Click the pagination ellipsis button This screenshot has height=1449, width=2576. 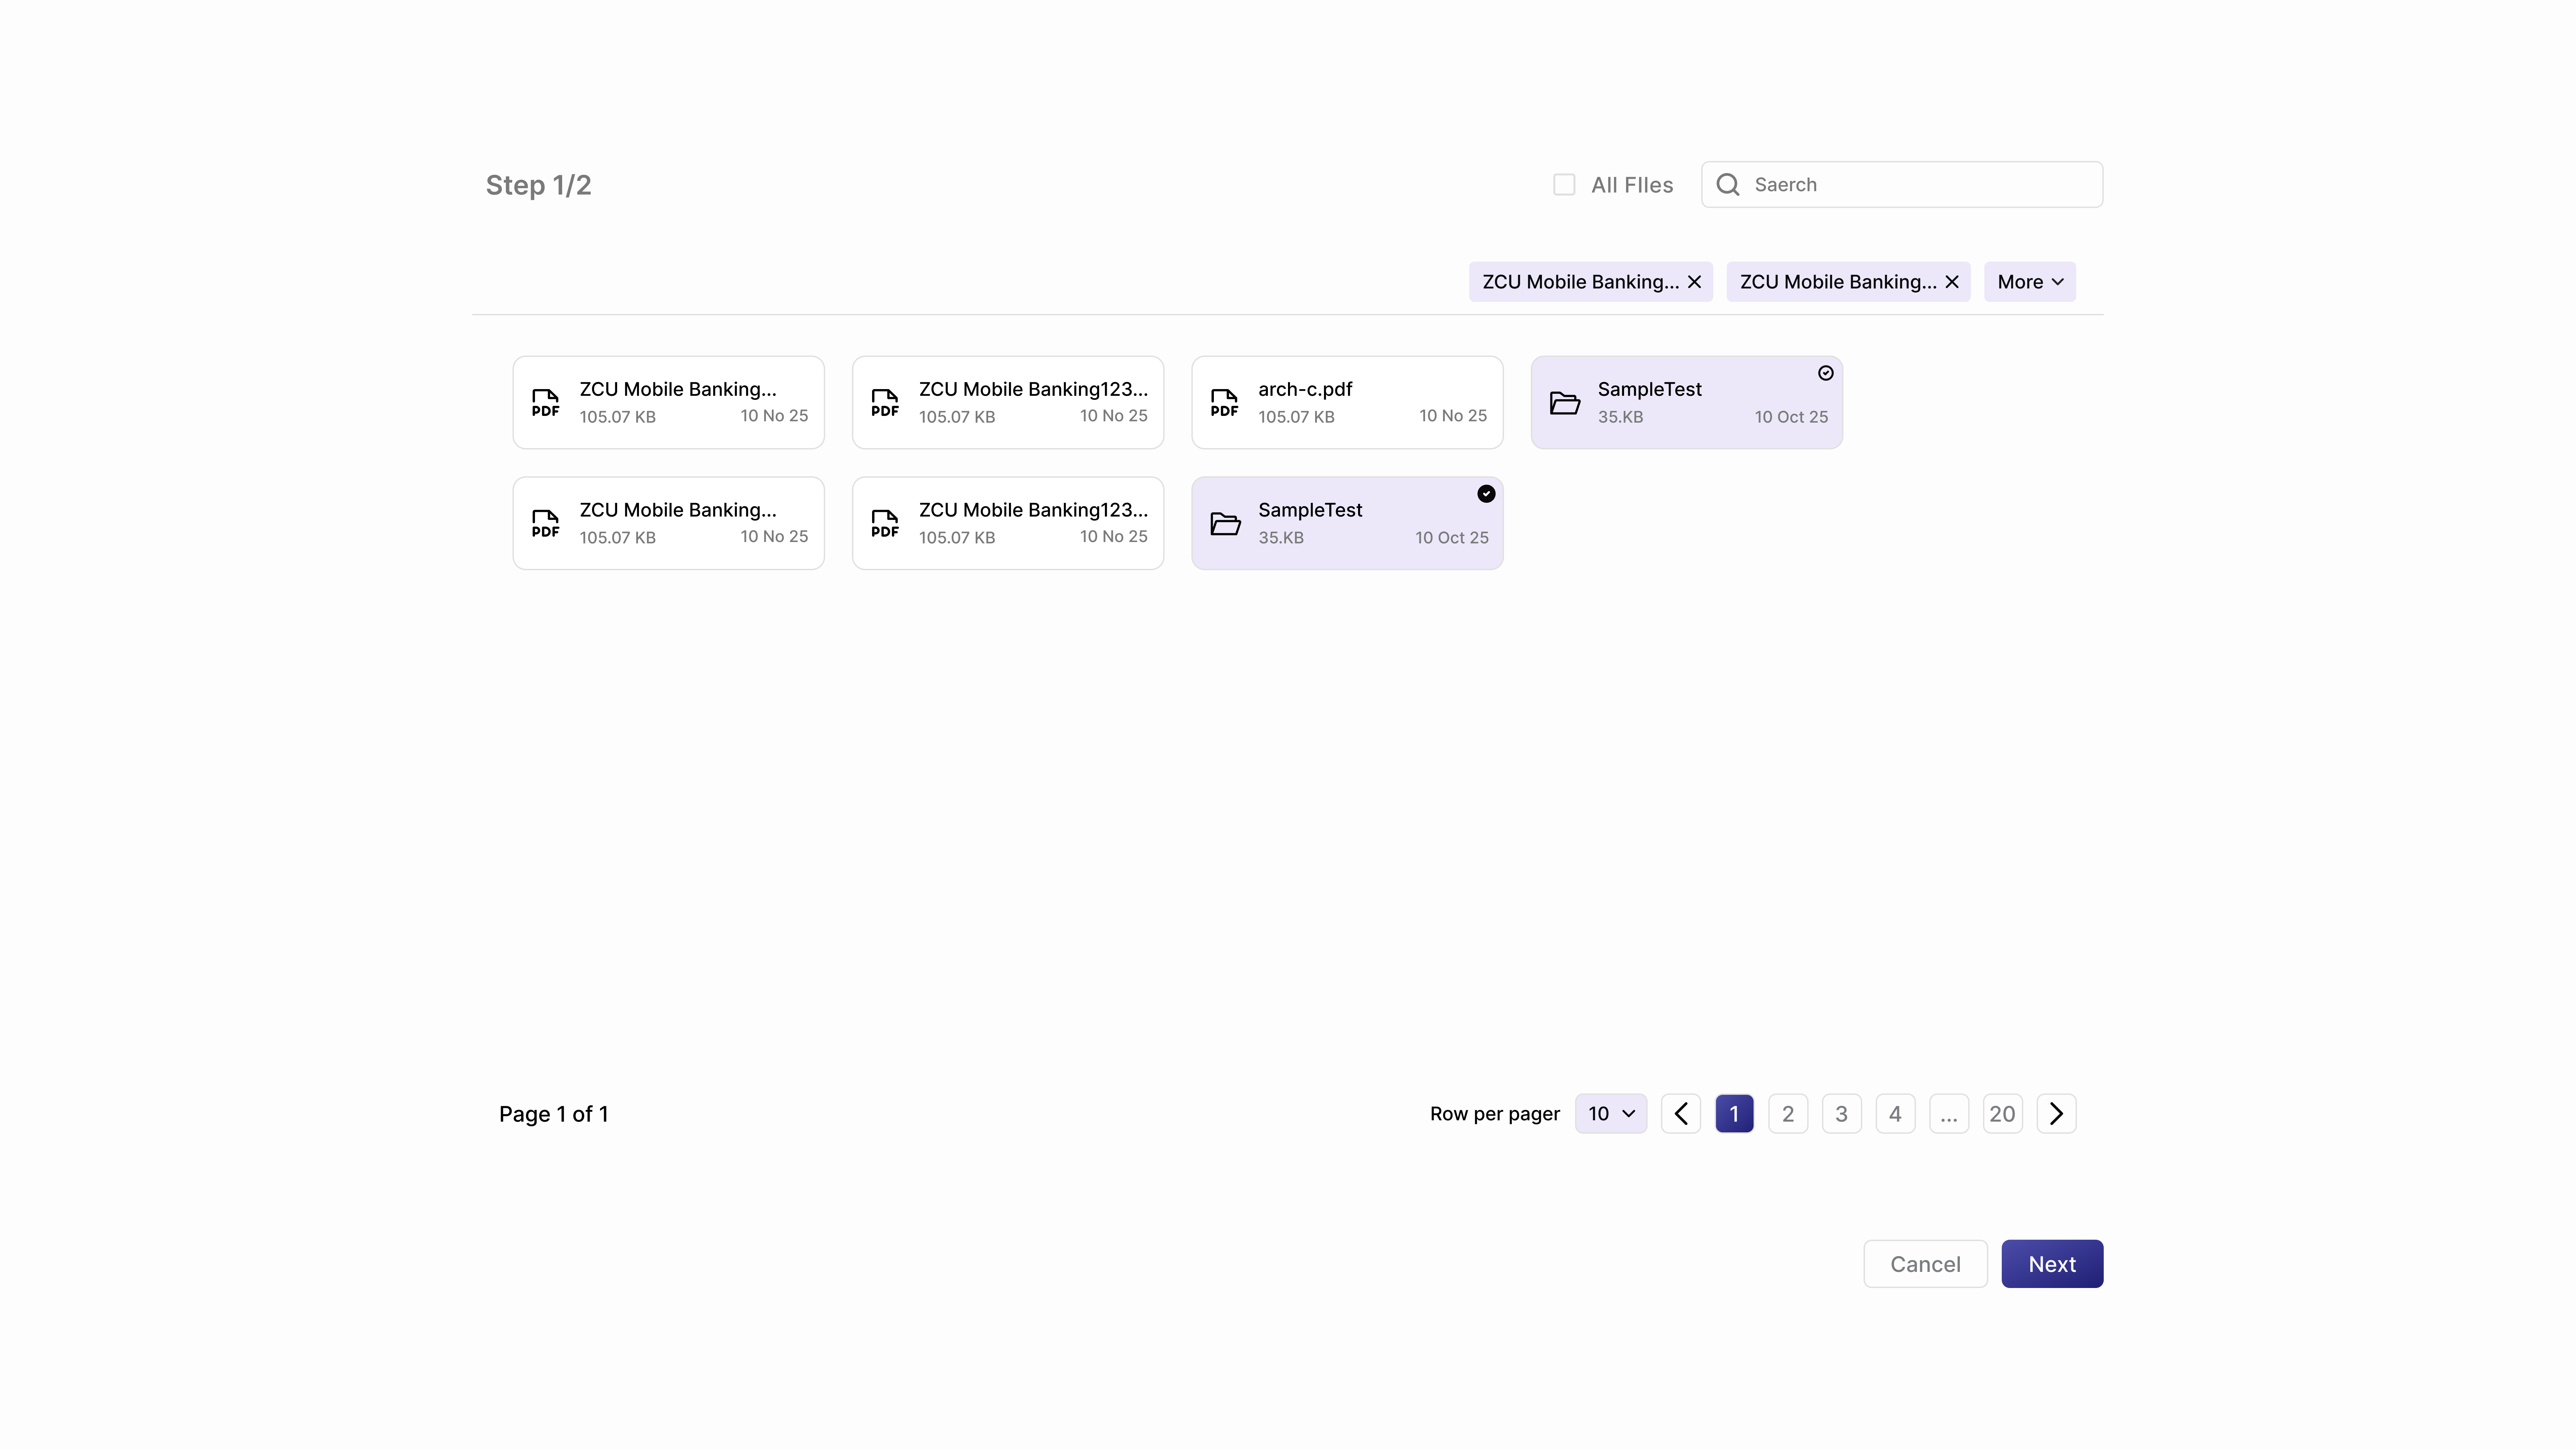point(1949,1114)
